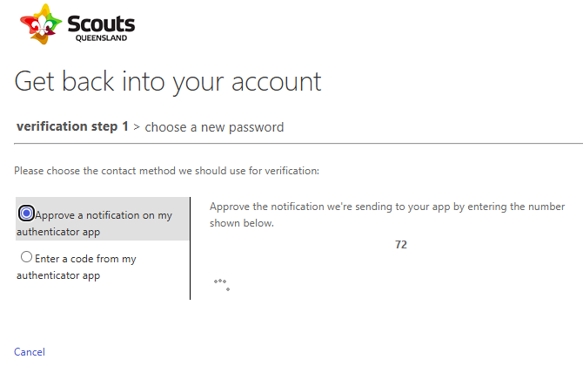Click the 'Enter a code from my' label
The image size is (583, 373).
(x=85, y=259)
